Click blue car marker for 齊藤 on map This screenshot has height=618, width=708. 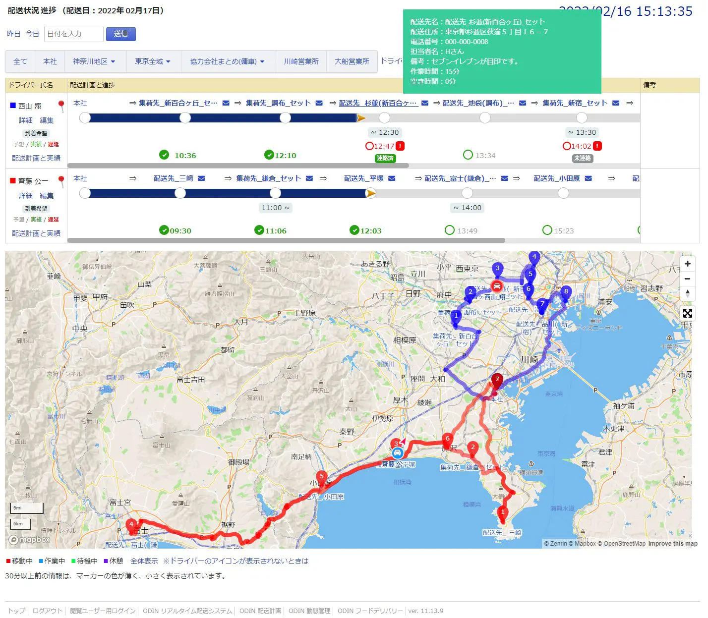point(397,453)
